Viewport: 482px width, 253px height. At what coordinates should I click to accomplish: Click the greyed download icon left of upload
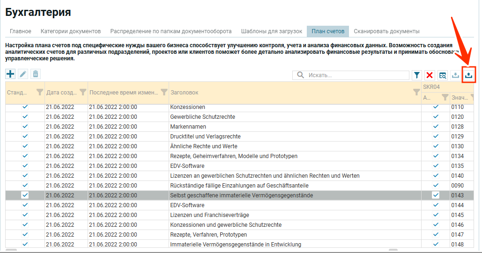pyautogui.click(x=455, y=75)
